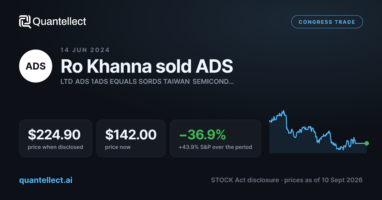Click the peak of the price sparkline
Viewport: 382px width, 200px height.
click(x=283, y=111)
